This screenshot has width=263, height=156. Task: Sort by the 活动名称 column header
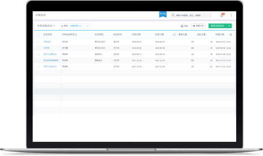coord(48,34)
